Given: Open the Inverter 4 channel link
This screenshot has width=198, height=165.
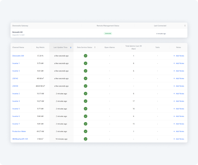Looking at the screenshot, I should pyautogui.click(x=16, y=101).
